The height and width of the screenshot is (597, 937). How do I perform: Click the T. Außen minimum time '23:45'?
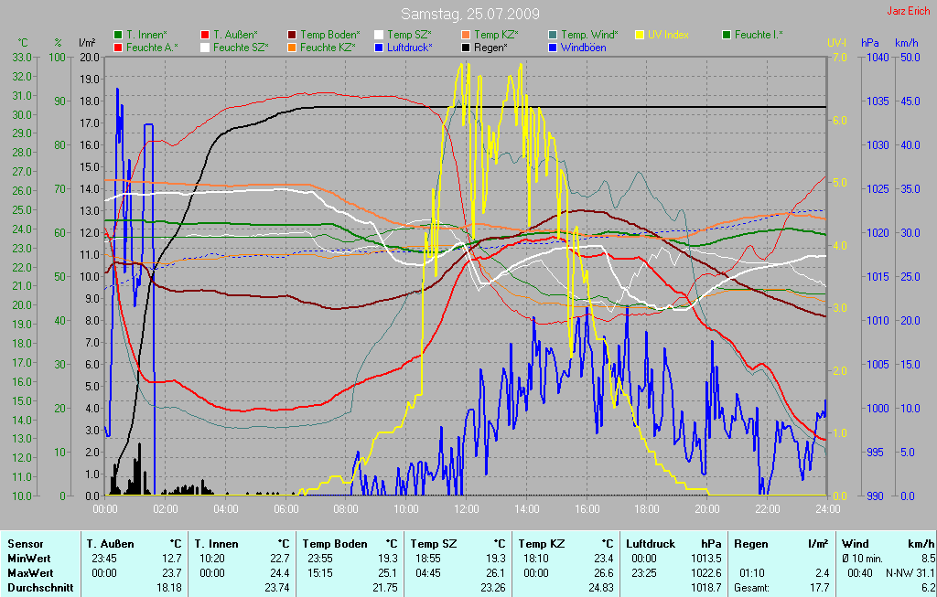pos(104,559)
